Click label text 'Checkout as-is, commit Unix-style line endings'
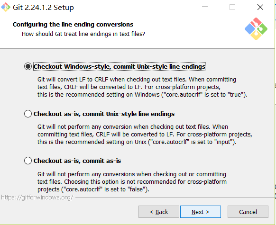This screenshot has width=276, height=225. click(x=104, y=114)
